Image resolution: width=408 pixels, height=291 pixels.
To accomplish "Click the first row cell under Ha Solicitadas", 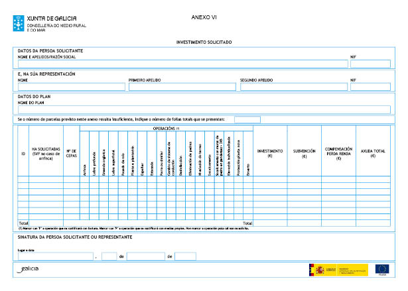I will (x=46, y=180).
